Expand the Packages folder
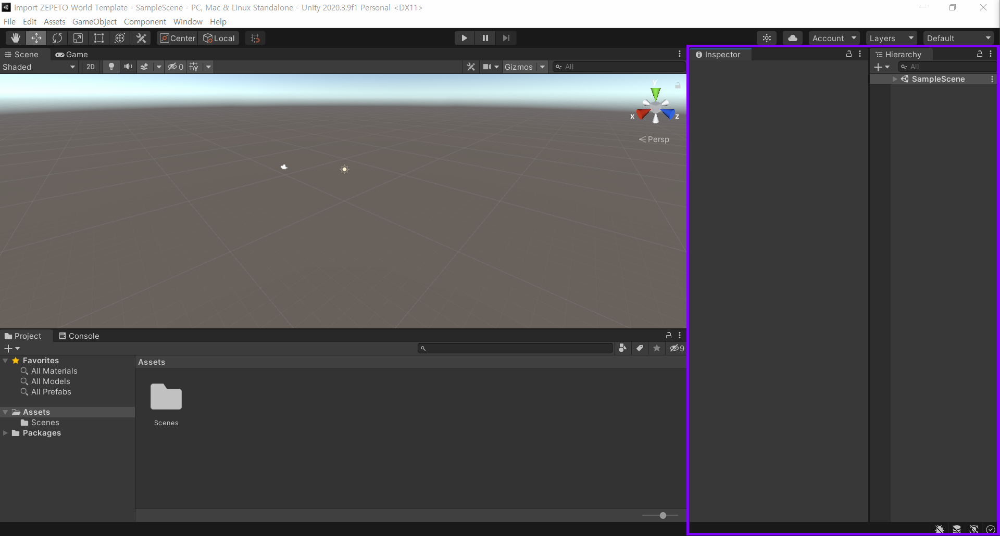 (x=5, y=433)
